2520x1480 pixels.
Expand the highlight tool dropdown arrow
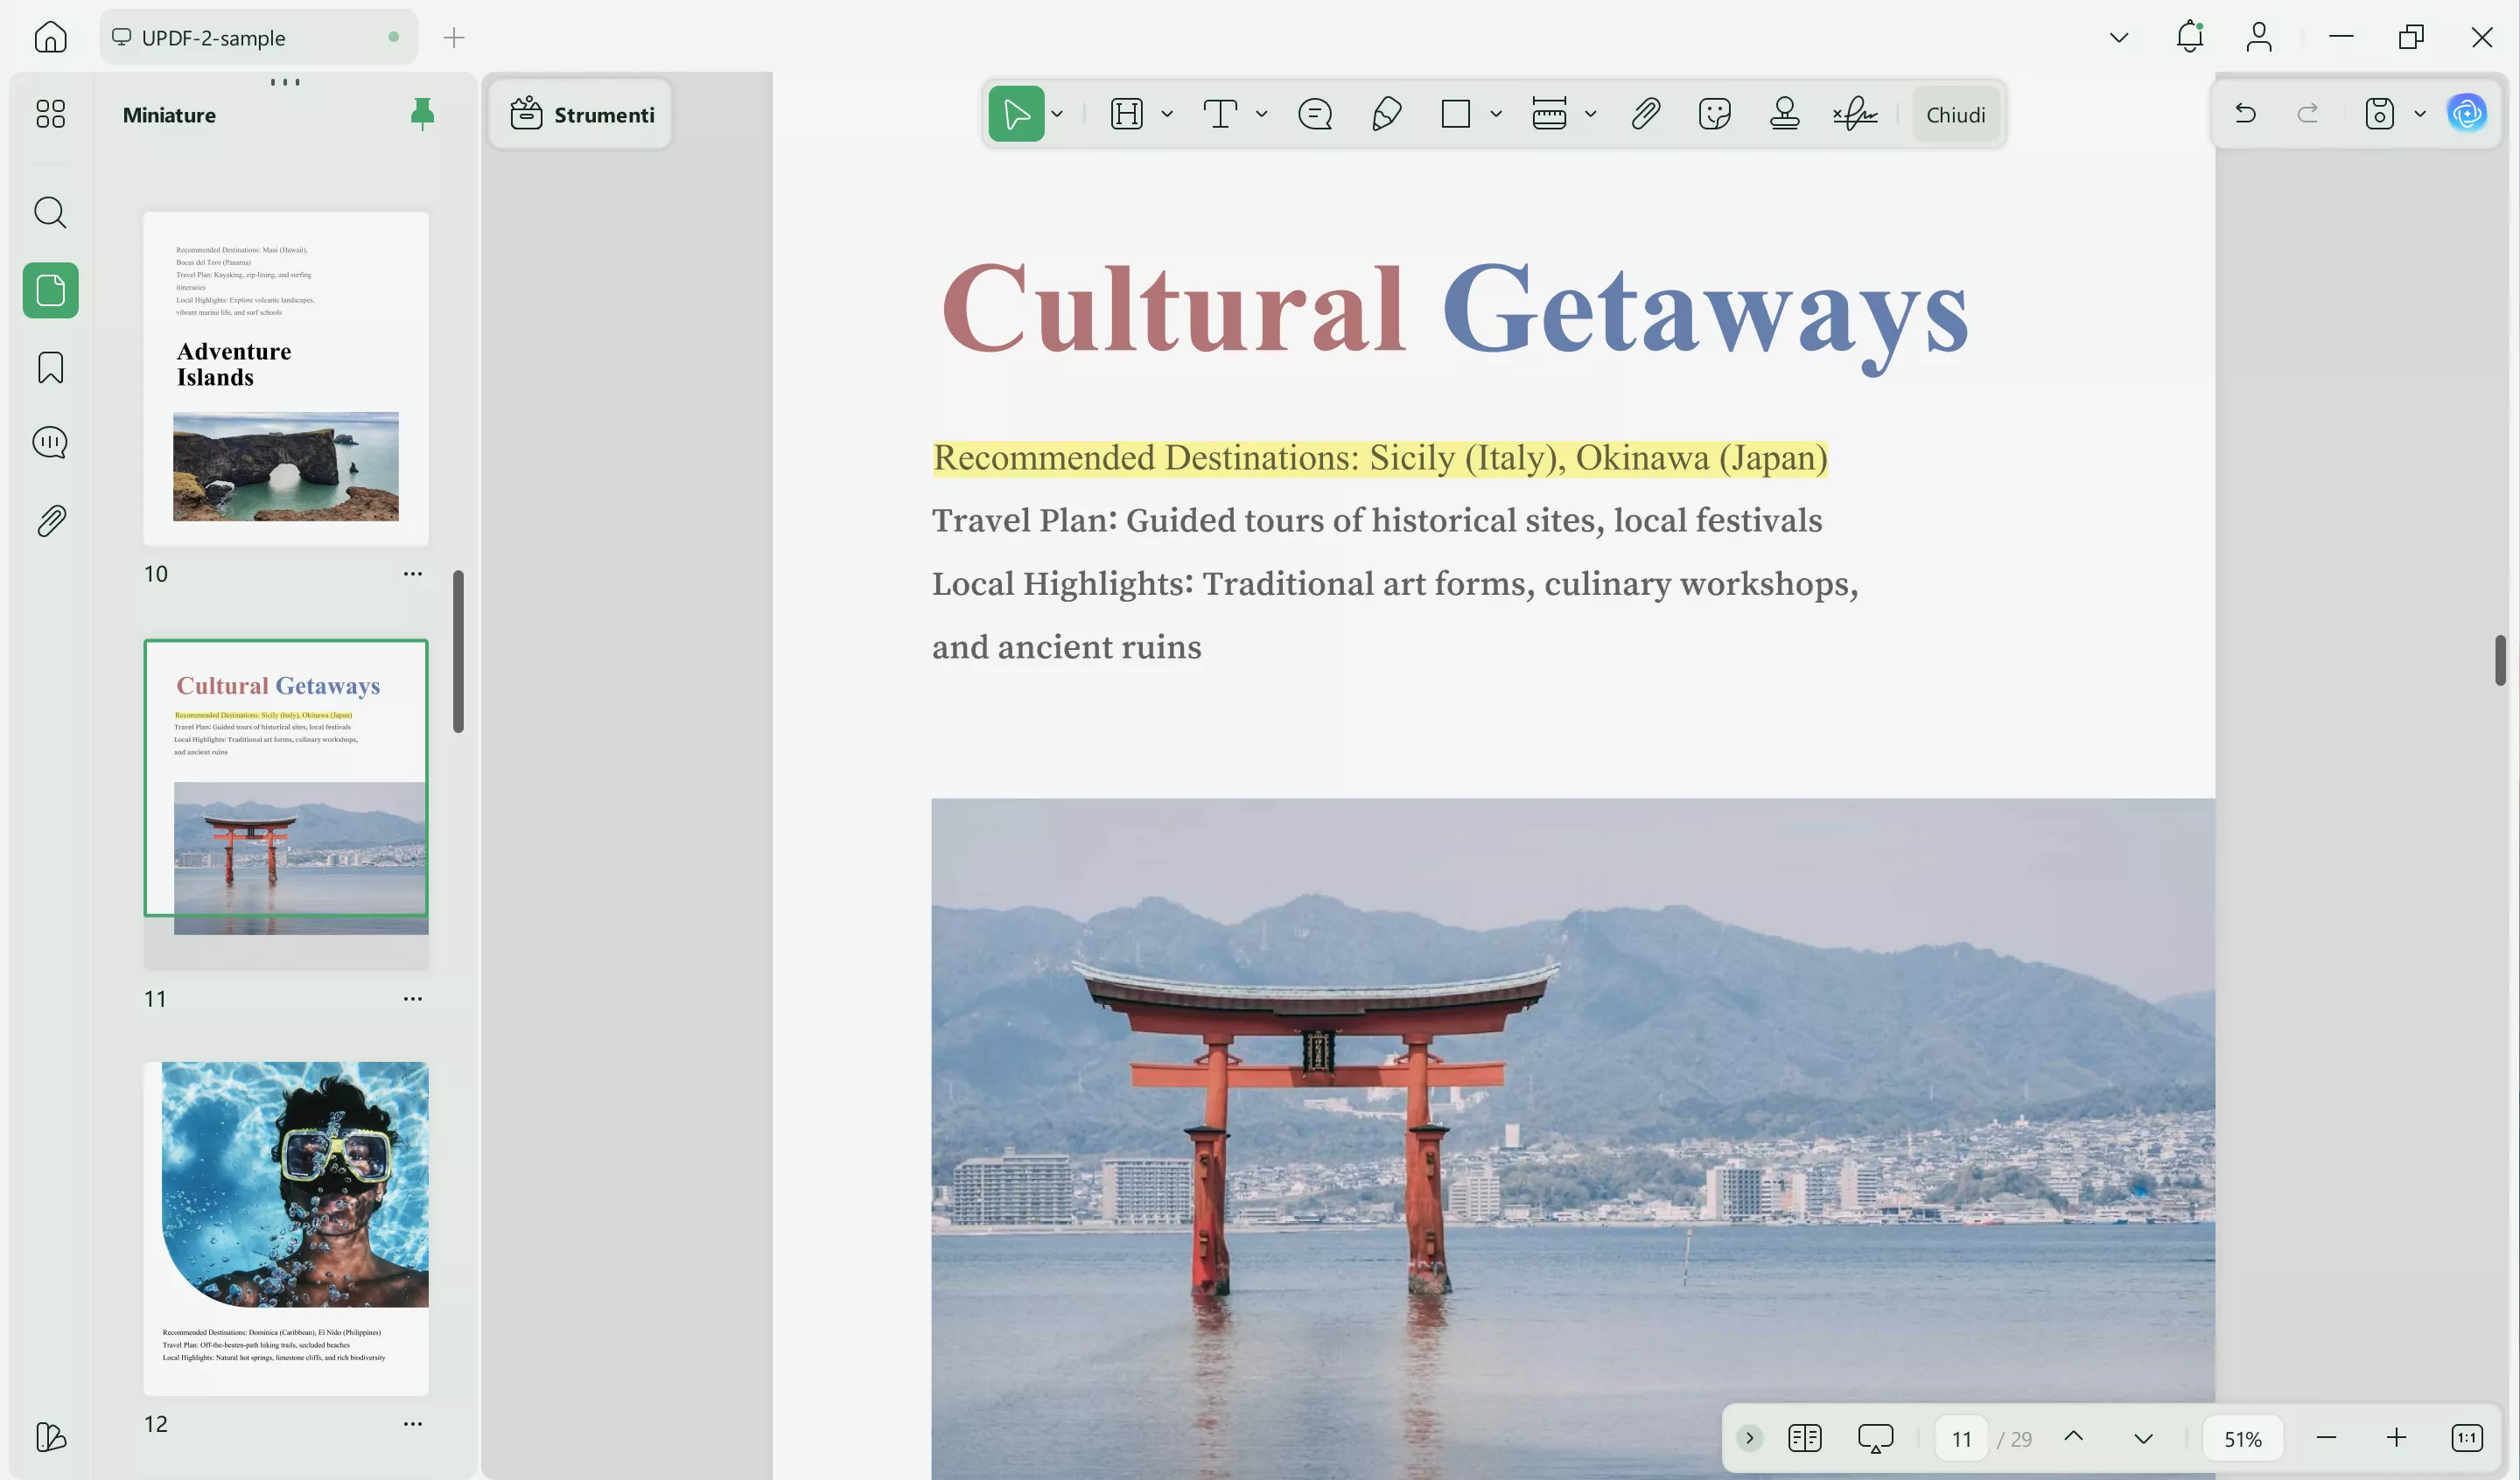[x=1167, y=114]
